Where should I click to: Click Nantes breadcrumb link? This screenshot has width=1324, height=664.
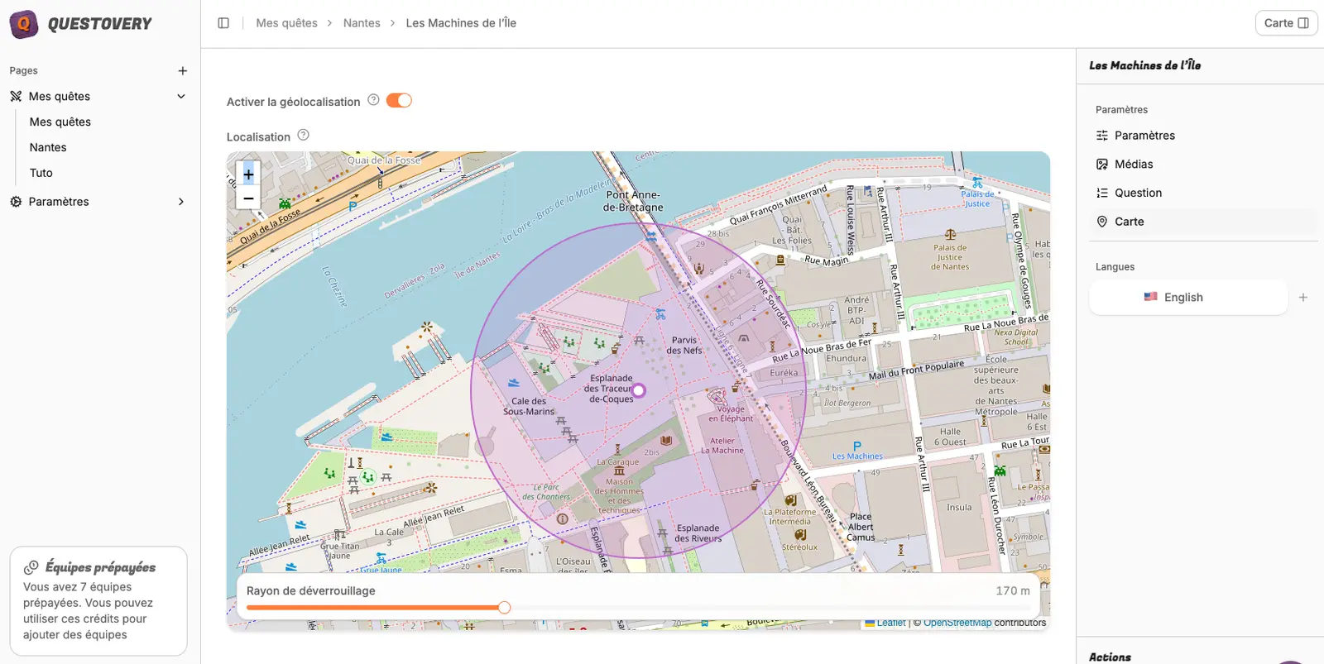tap(362, 23)
